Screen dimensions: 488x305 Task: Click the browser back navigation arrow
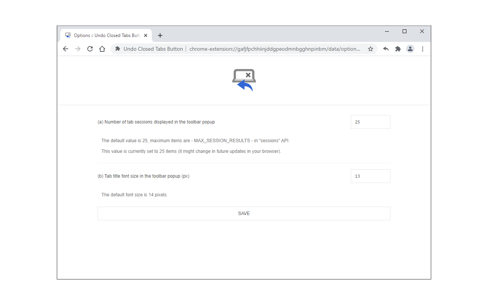(65, 49)
